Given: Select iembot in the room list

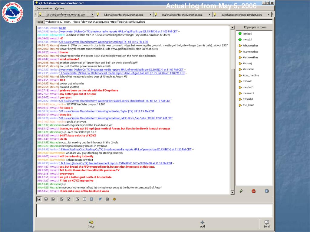Looking at the screenshot, I should coord(247,34).
